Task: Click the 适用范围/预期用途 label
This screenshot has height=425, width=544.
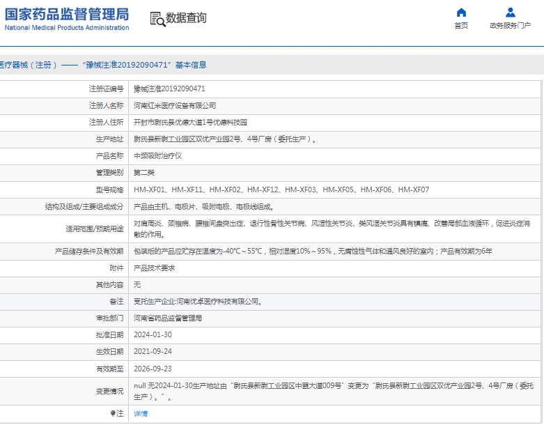Action: point(95,229)
